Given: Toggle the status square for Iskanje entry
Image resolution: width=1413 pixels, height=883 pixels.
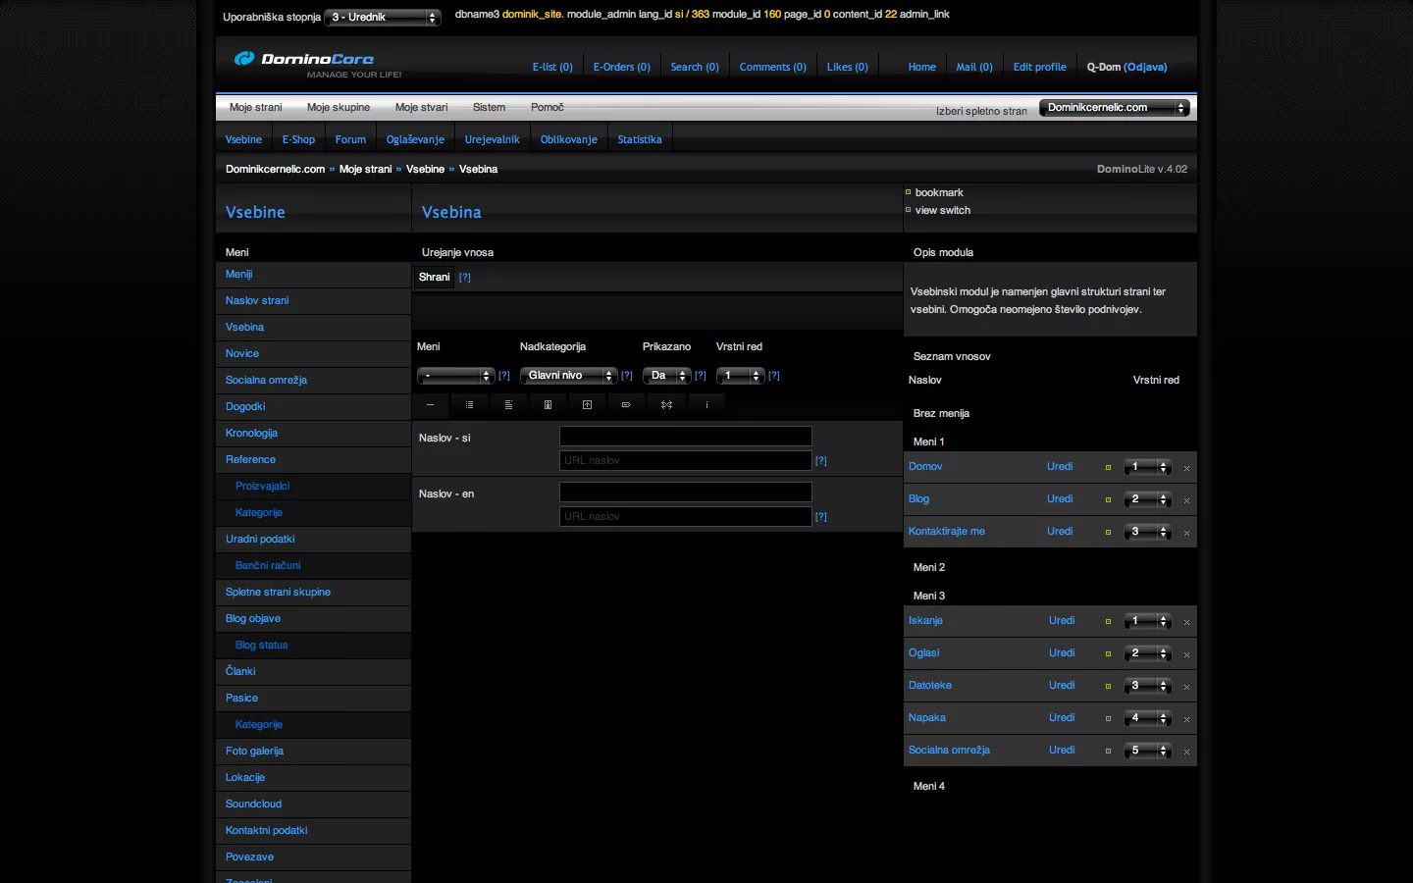Looking at the screenshot, I should tap(1108, 622).
